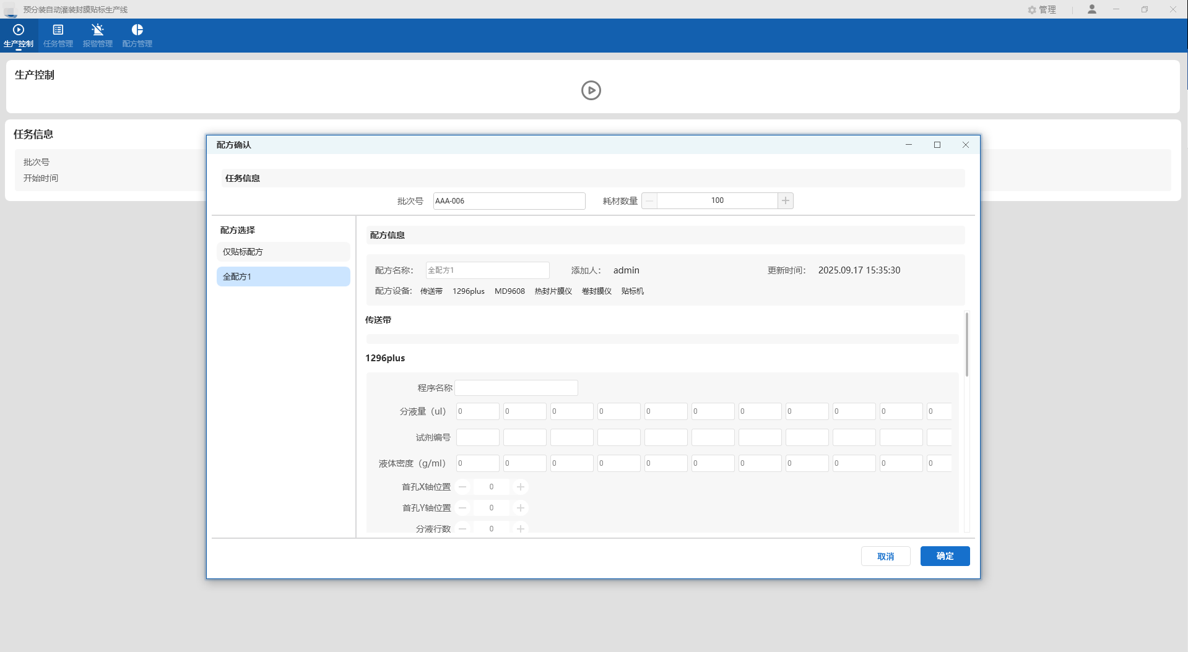Increase 耗材数量 with the plus button
This screenshot has width=1188, height=652.
pos(786,200)
